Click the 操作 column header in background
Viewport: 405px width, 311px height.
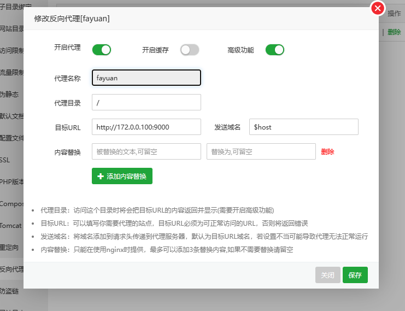394,14
